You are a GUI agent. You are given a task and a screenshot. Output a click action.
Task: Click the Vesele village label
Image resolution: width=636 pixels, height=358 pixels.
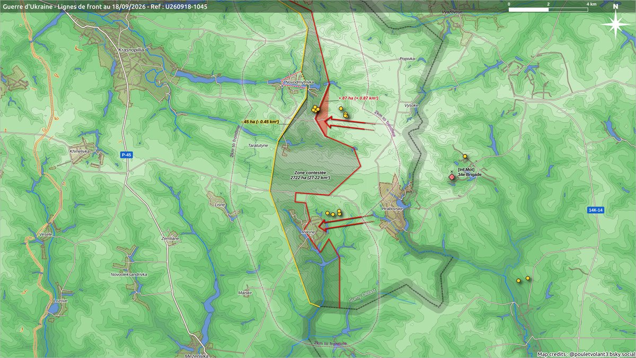46,234
